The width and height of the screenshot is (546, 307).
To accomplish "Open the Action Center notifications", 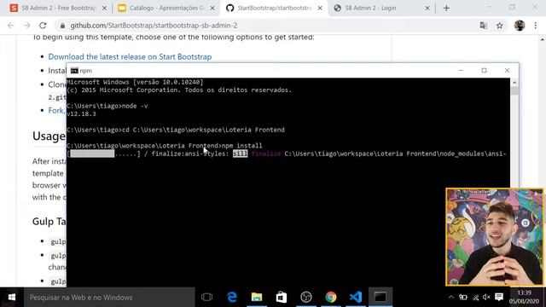I will coord(499,298).
